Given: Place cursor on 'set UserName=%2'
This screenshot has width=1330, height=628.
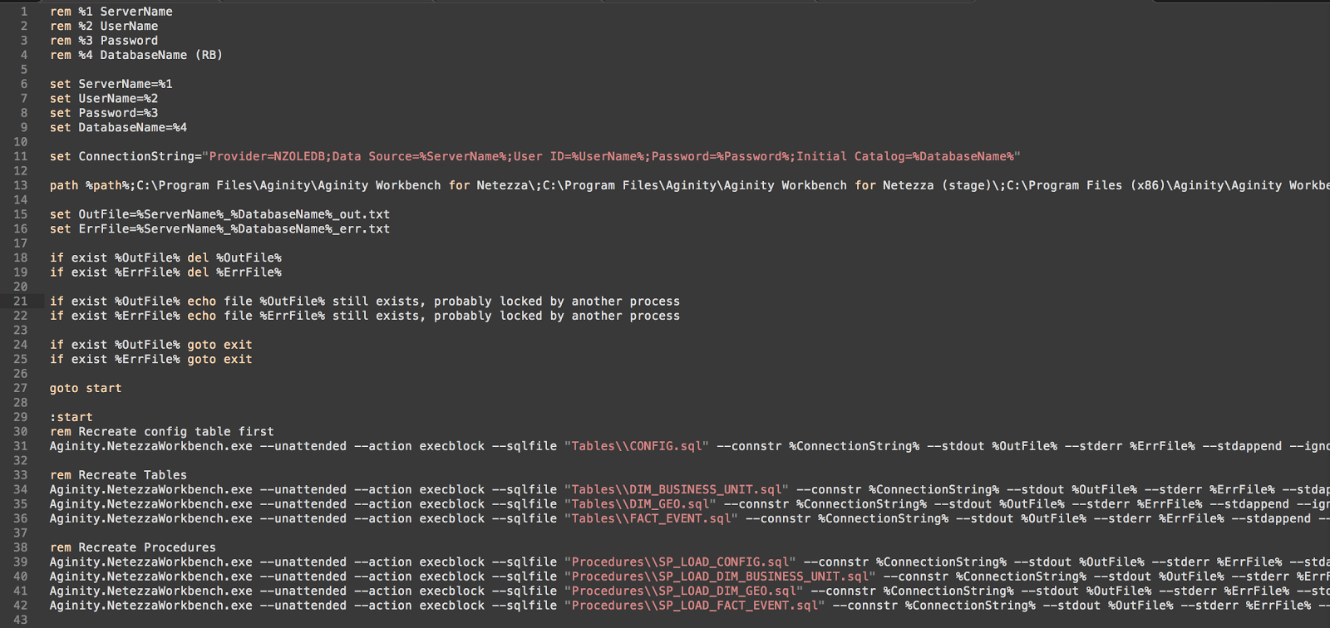Looking at the screenshot, I should point(104,98).
